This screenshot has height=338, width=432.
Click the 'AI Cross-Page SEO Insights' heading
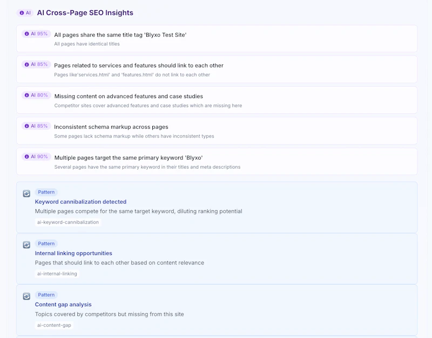coord(85,12)
